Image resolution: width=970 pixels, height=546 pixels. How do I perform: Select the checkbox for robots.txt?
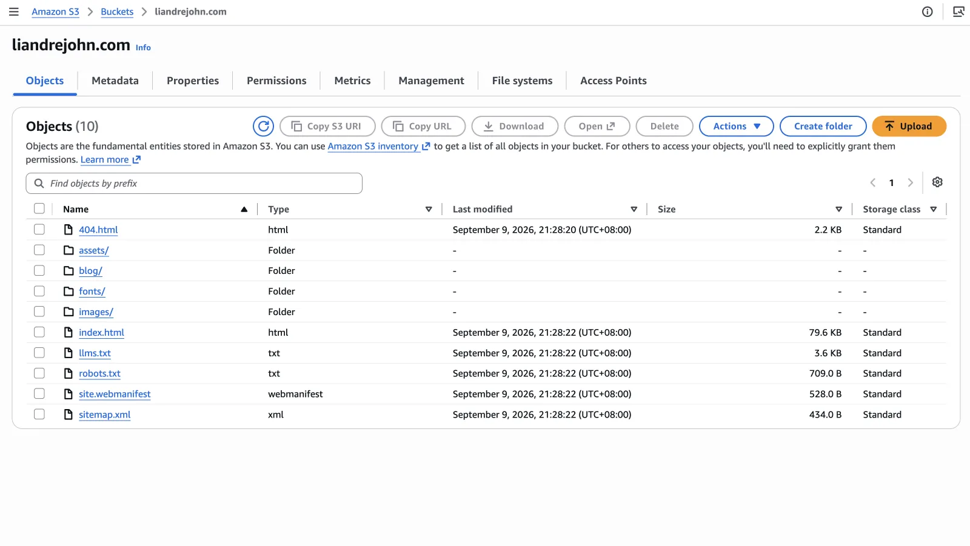click(39, 373)
